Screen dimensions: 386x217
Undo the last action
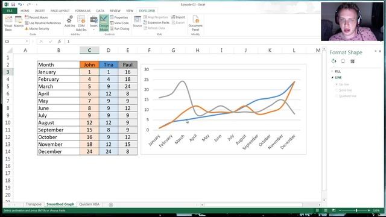20,4
